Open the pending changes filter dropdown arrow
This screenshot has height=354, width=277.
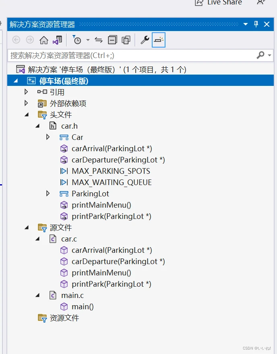point(88,40)
